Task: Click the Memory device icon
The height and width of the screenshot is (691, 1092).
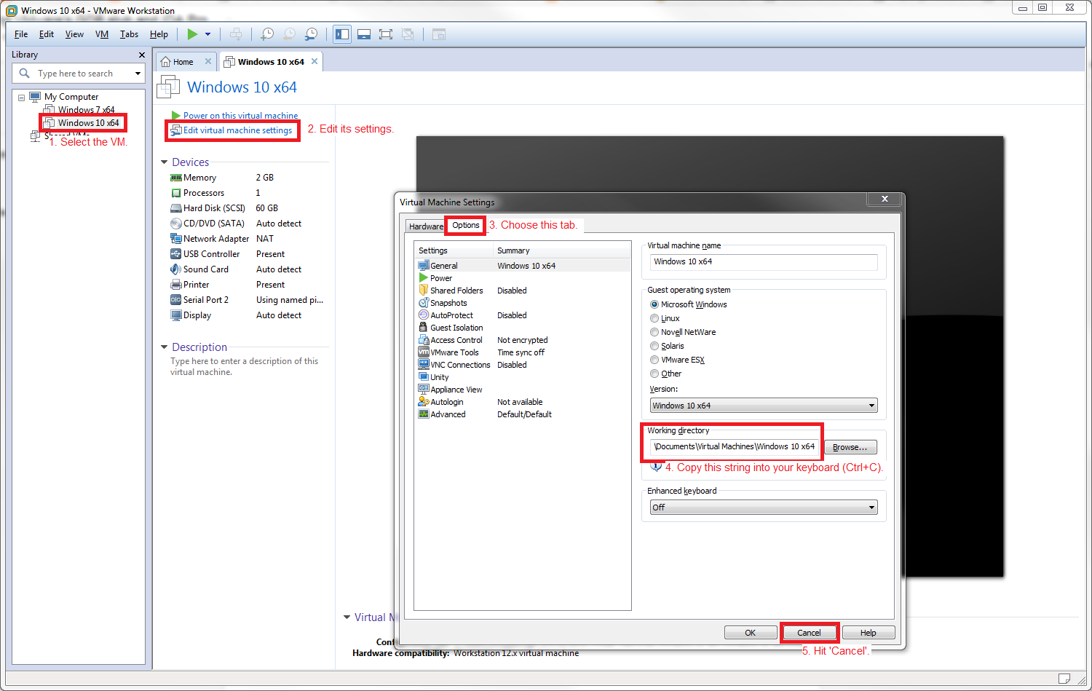Action: coord(175,178)
